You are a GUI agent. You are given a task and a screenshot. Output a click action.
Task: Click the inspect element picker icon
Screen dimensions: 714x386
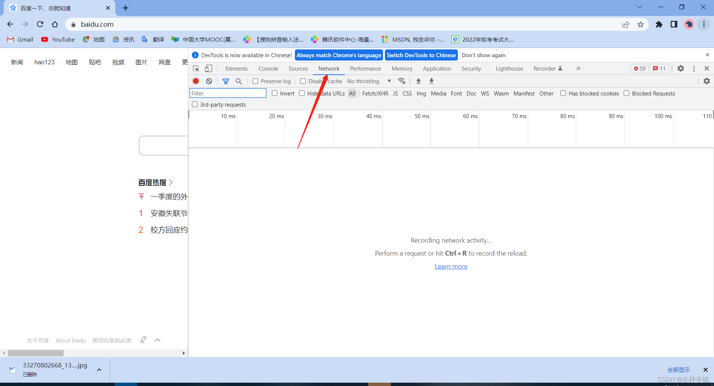196,69
